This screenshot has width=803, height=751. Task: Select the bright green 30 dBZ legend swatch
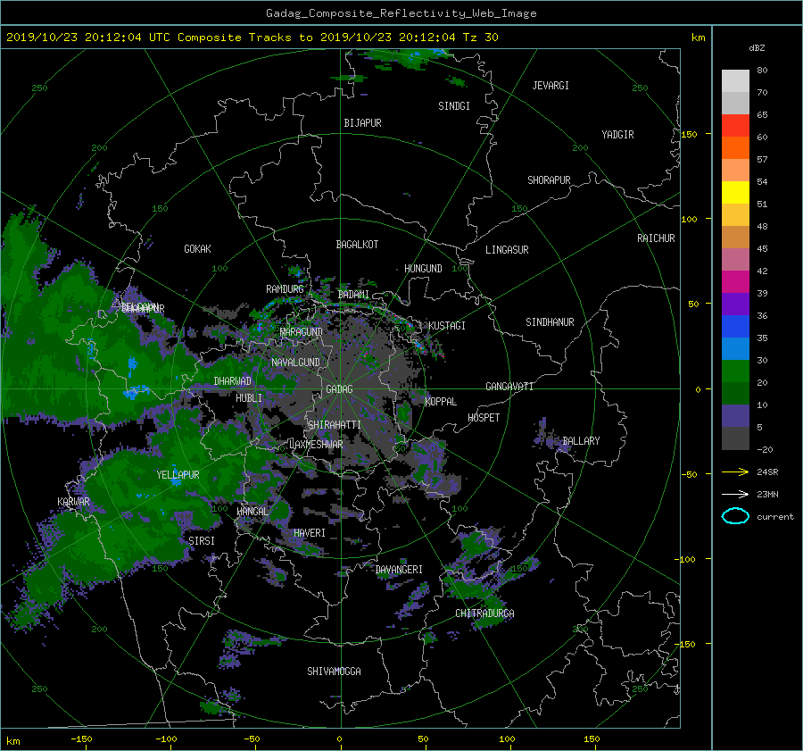point(735,371)
